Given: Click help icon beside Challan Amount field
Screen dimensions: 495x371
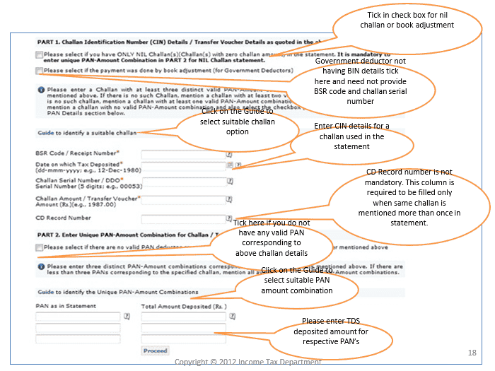Looking at the screenshot, I should (229, 199).
